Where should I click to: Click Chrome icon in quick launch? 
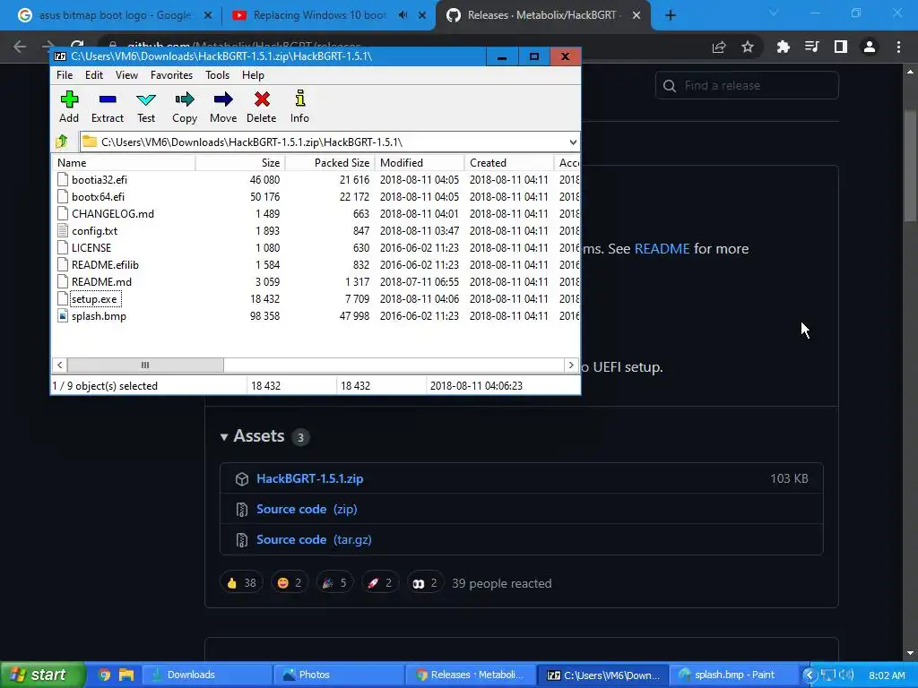point(104,675)
